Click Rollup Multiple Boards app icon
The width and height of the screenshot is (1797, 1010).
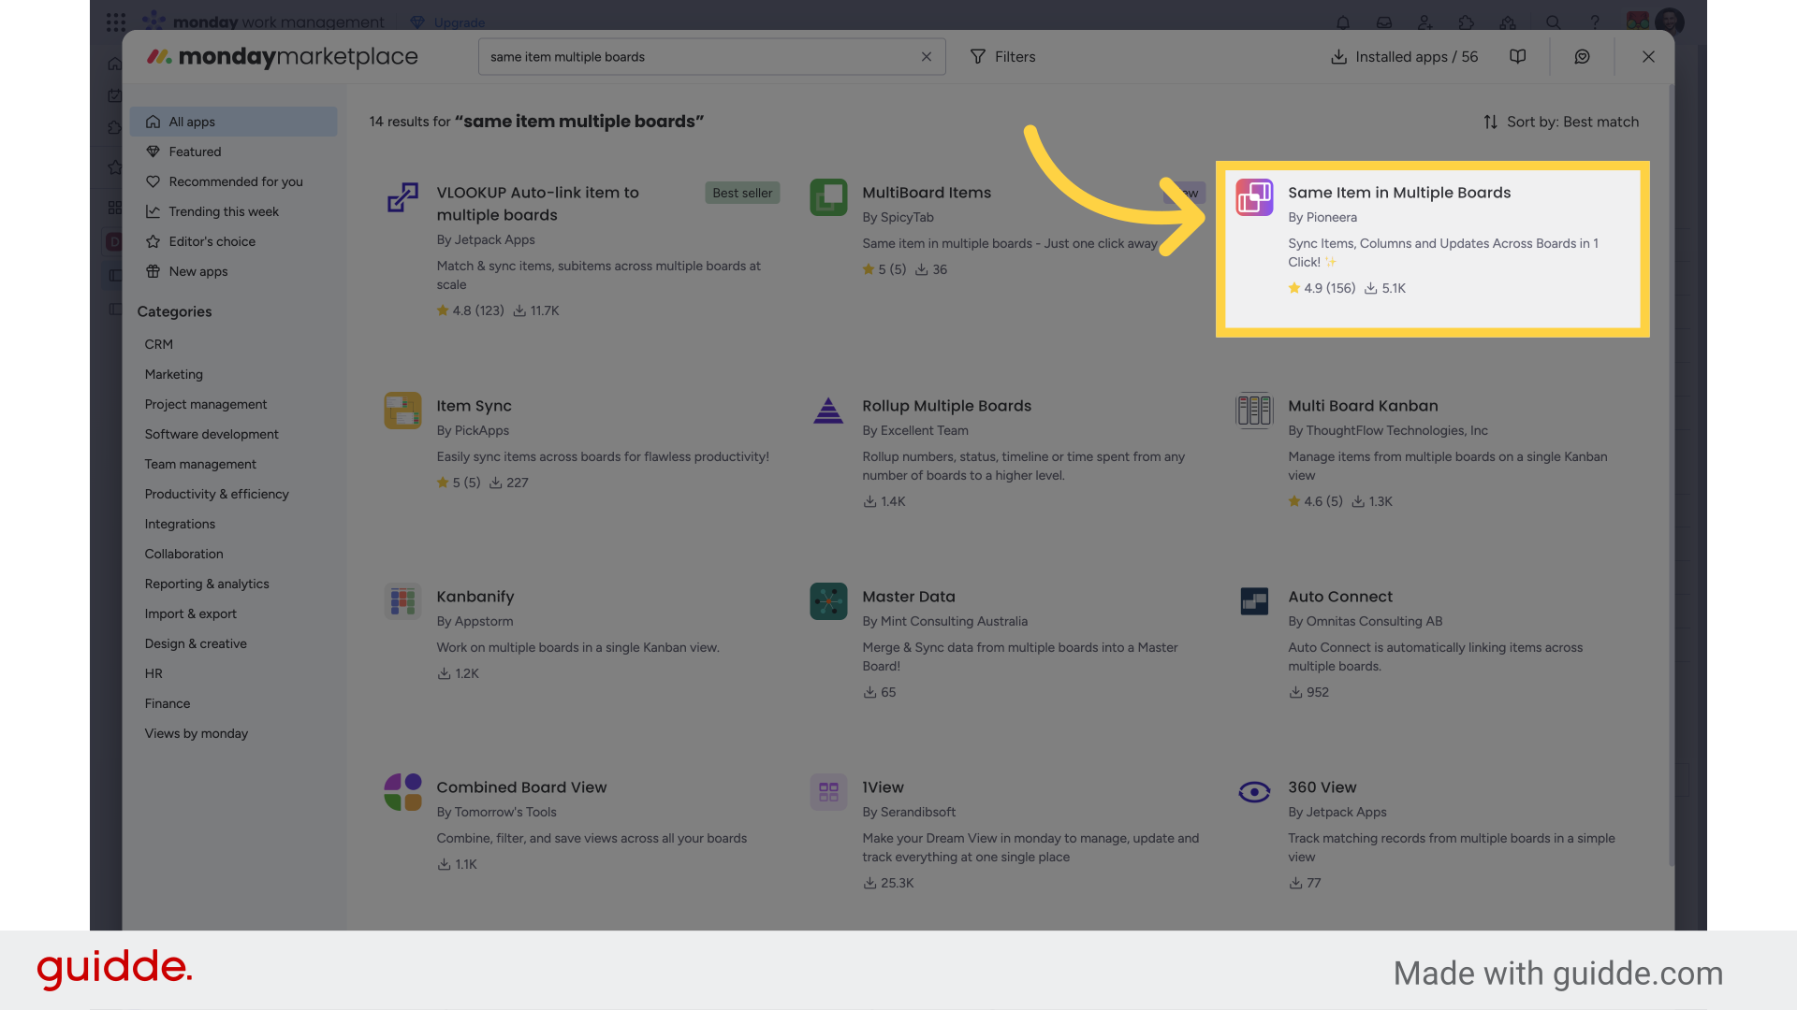(828, 411)
